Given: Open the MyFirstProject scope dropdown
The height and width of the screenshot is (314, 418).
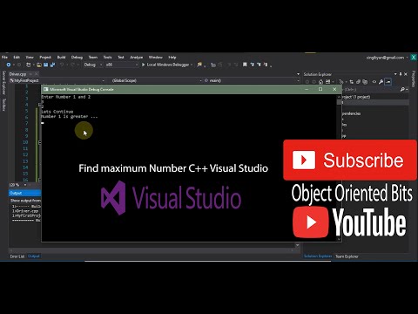Looking at the screenshot, I should click(x=57, y=80).
